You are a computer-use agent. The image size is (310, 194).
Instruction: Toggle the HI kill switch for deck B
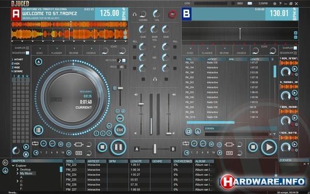click(x=175, y=47)
